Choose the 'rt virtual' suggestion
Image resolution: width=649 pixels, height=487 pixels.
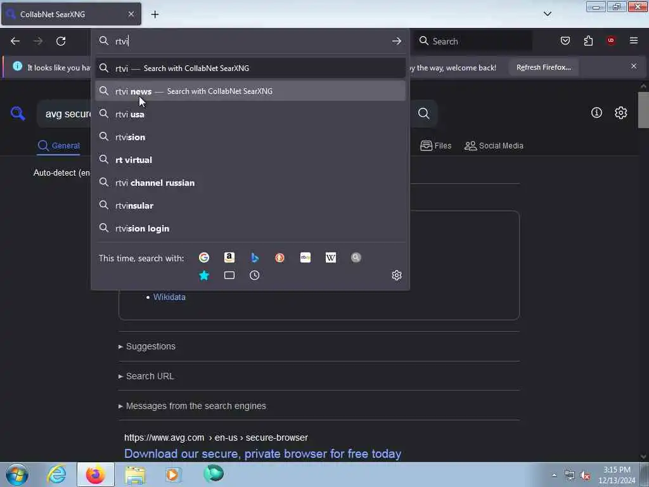250,160
